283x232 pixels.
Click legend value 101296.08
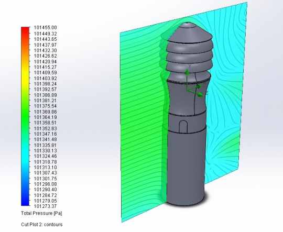[x=45, y=184]
